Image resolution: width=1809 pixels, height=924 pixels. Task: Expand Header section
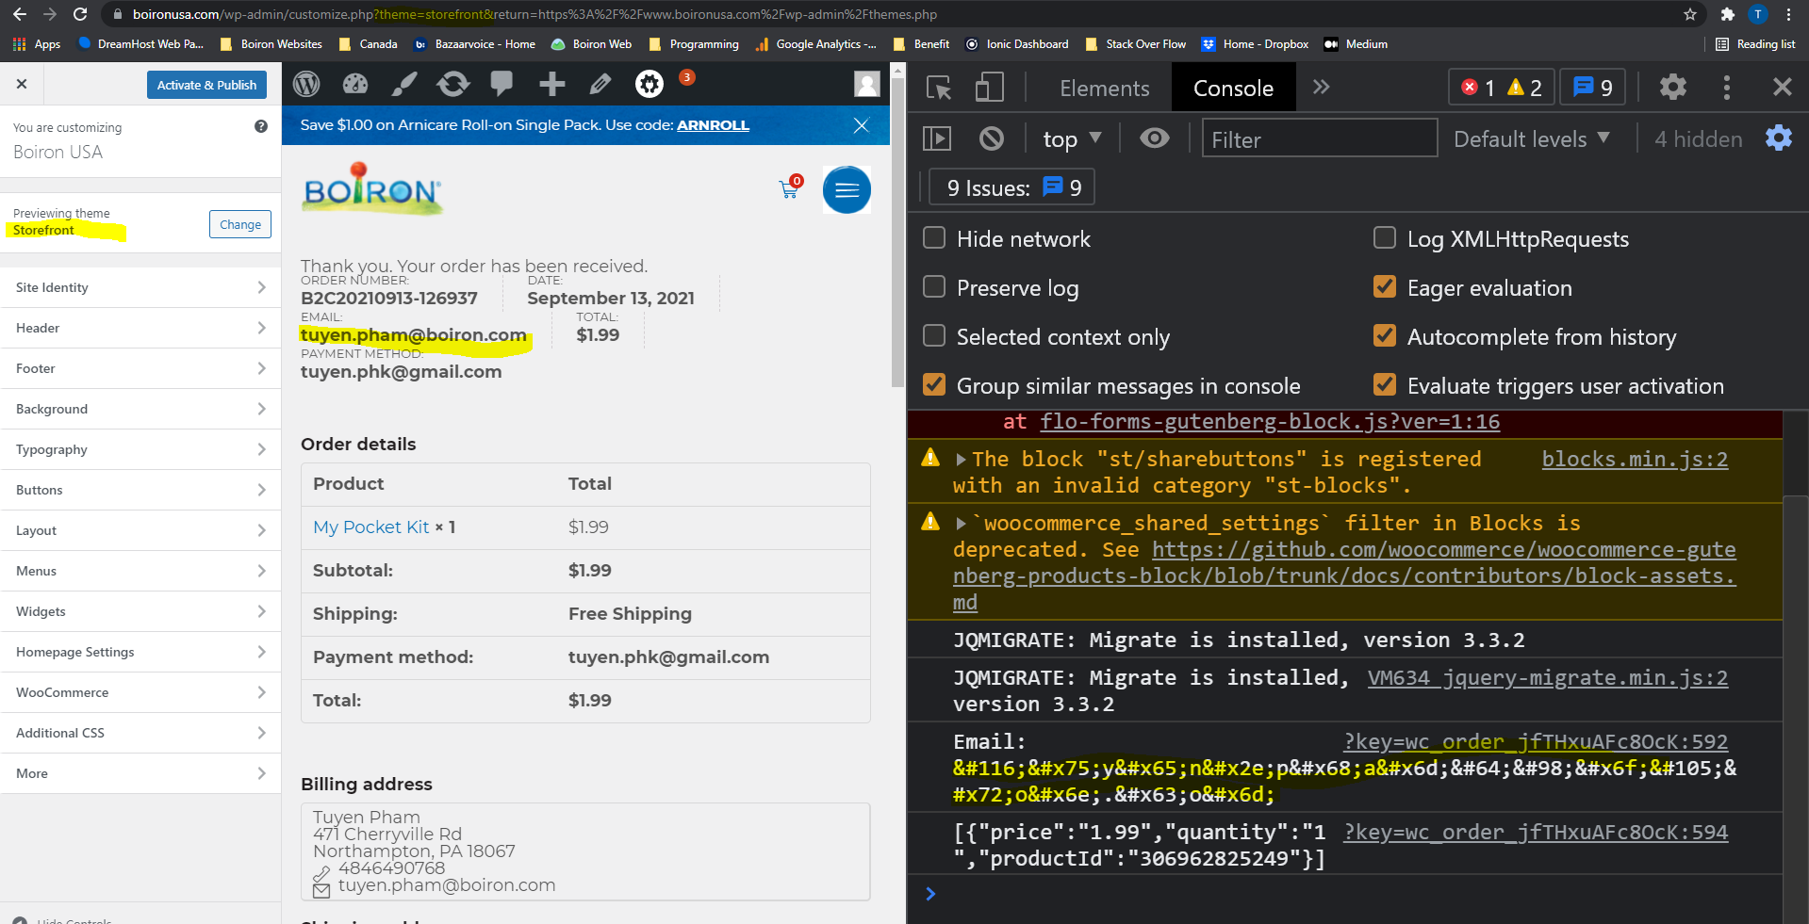140,328
